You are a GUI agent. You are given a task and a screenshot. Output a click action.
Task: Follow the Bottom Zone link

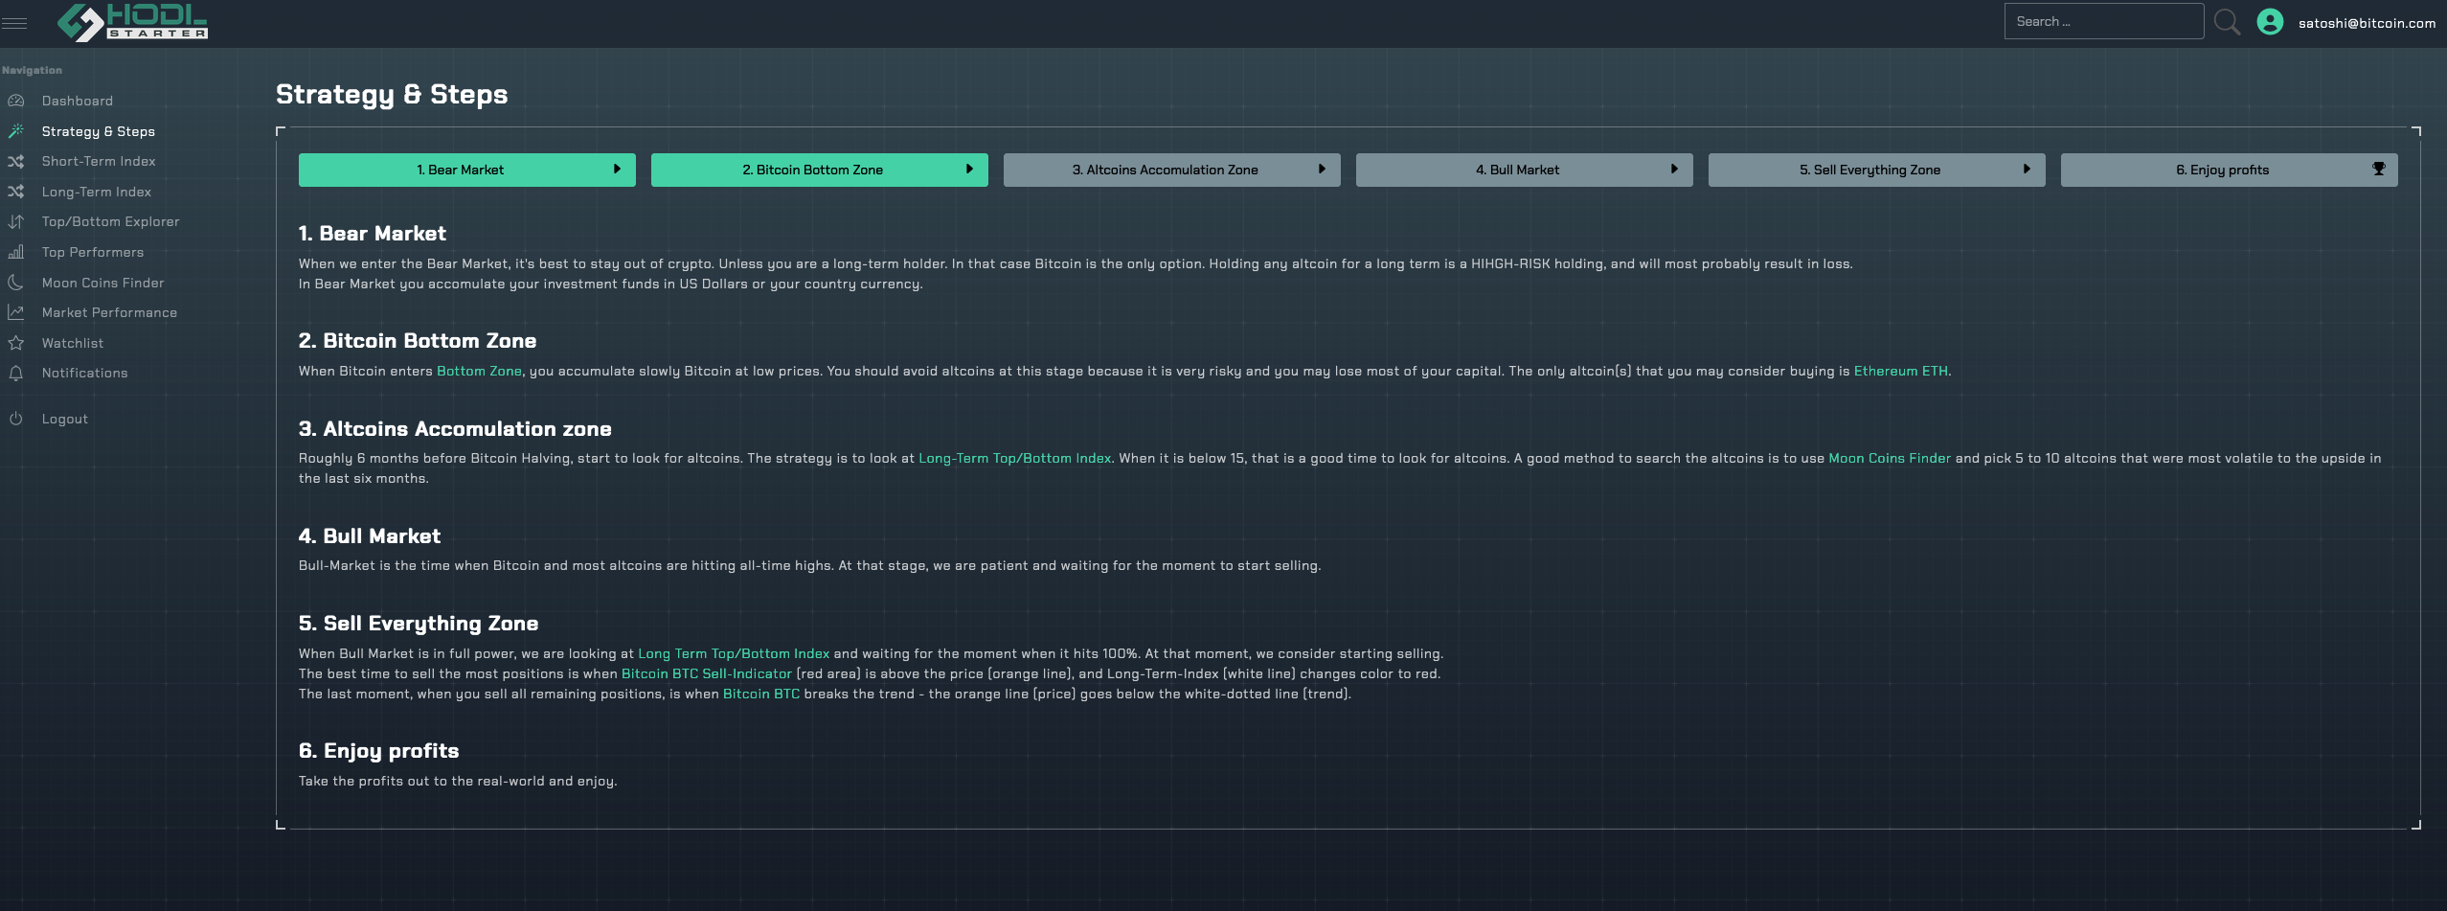point(479,371)
